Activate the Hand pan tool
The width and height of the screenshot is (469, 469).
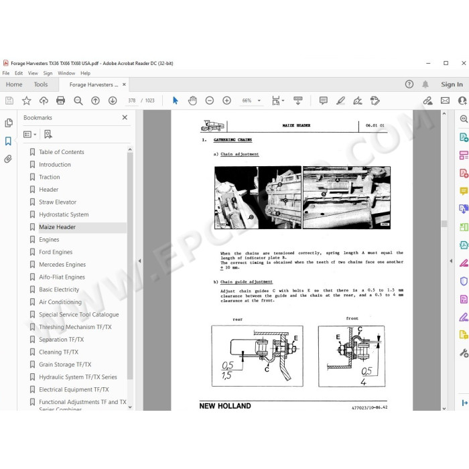(x=192, y=100)
